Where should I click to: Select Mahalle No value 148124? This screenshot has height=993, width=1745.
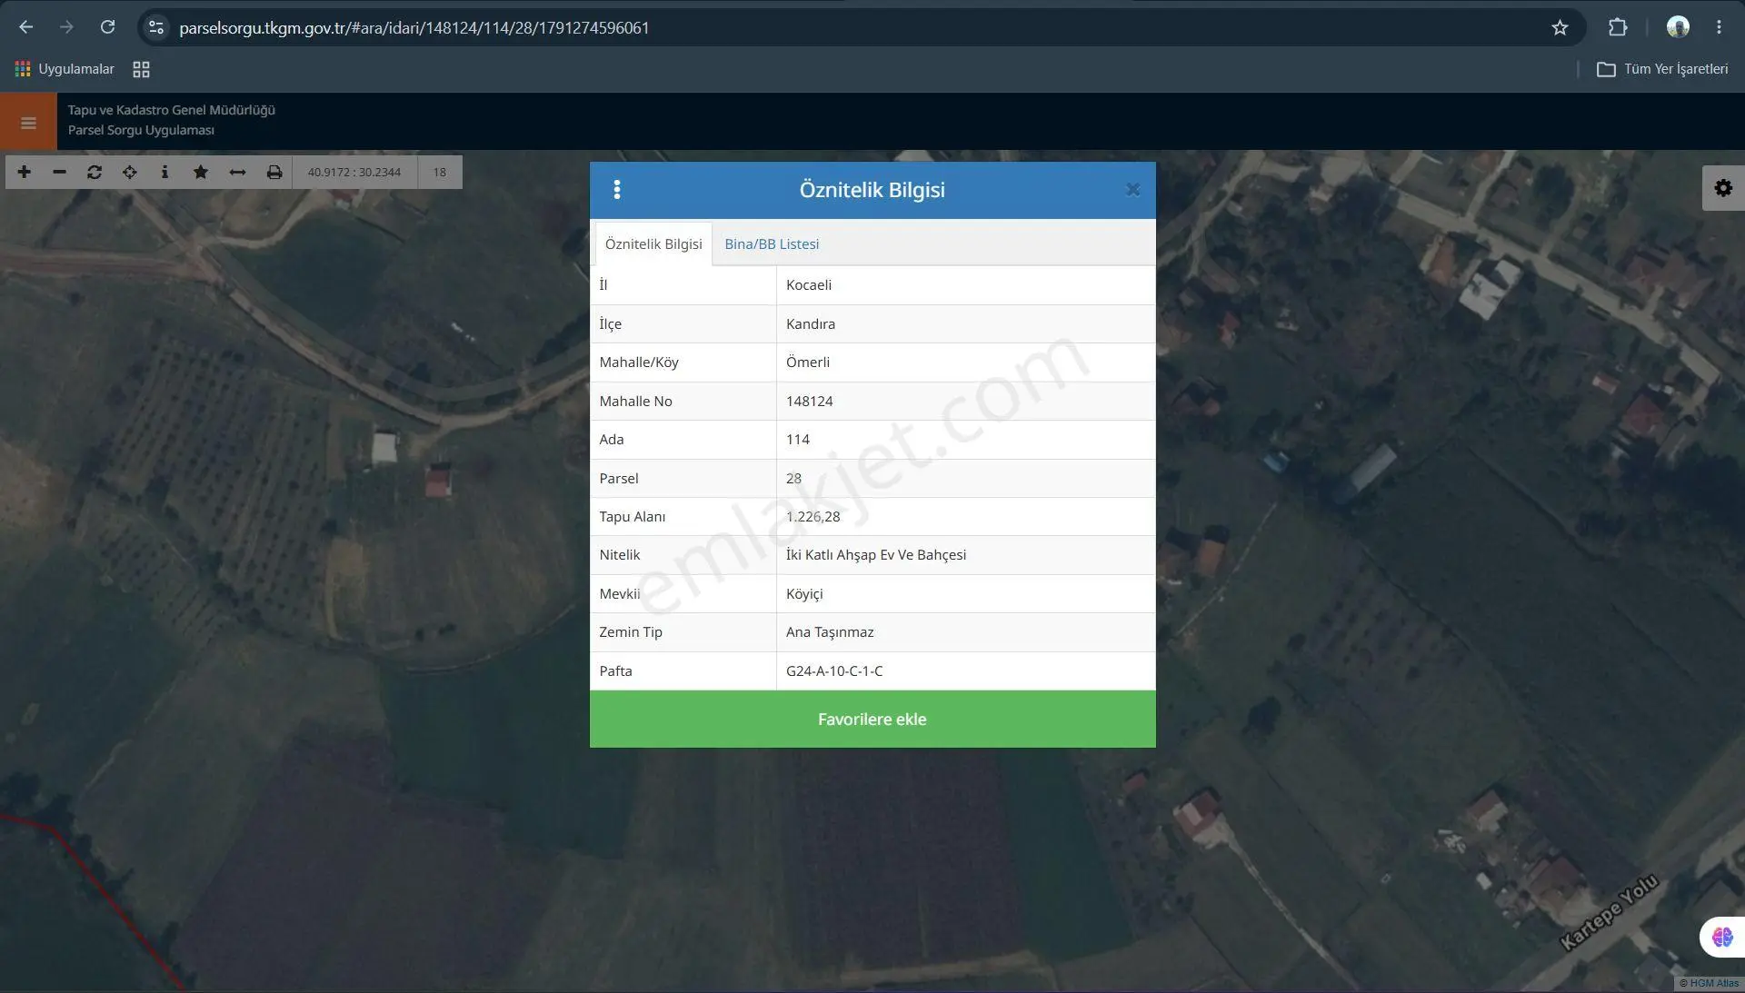(x=810, y=402)
